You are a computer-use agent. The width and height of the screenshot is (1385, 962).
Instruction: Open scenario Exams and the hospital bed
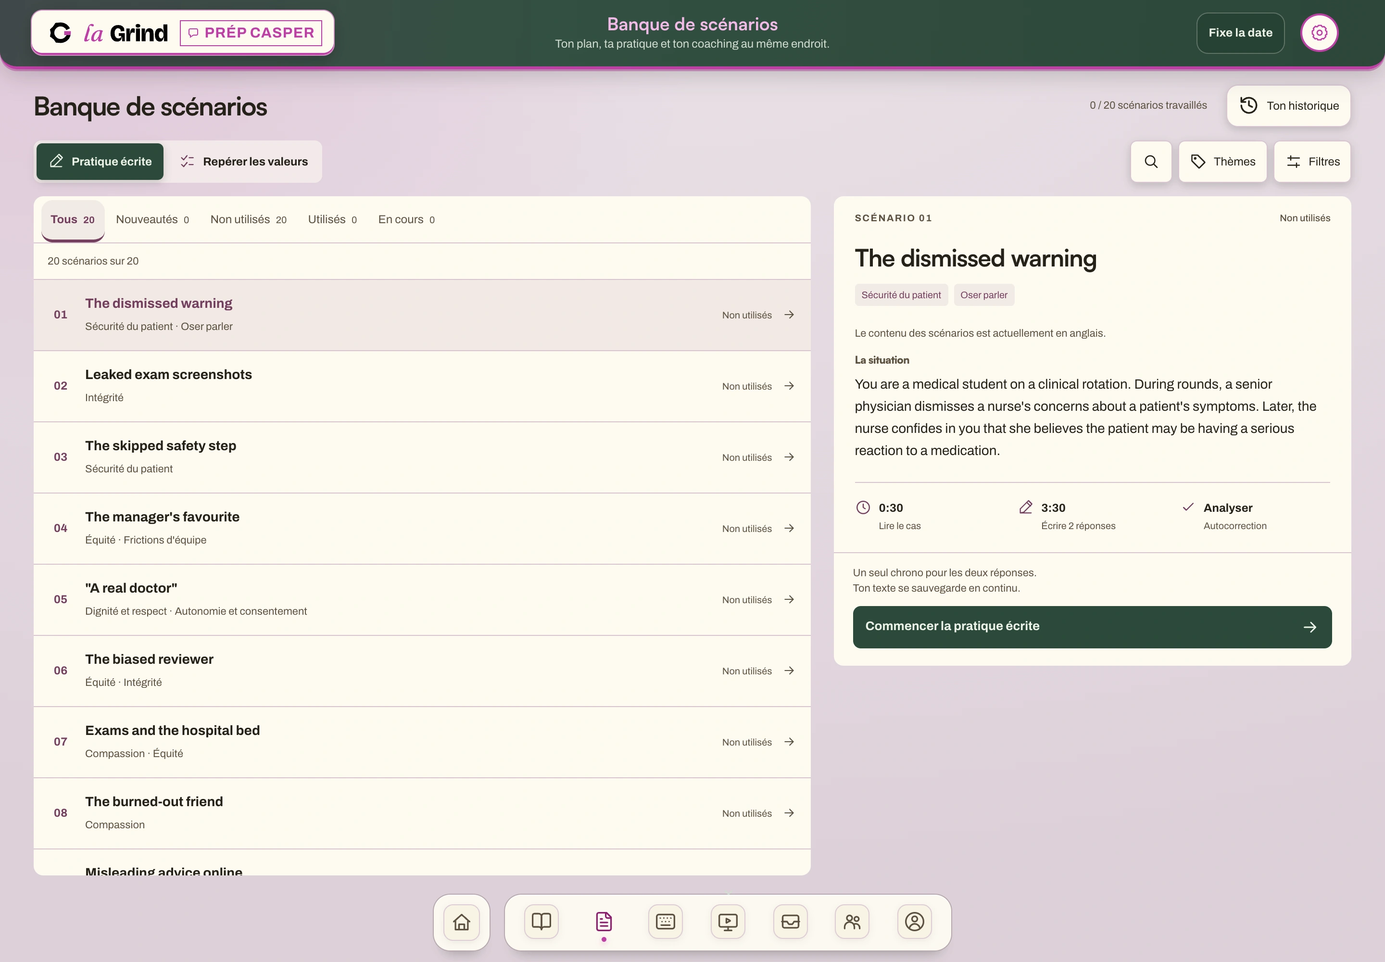tap(422, 741)
